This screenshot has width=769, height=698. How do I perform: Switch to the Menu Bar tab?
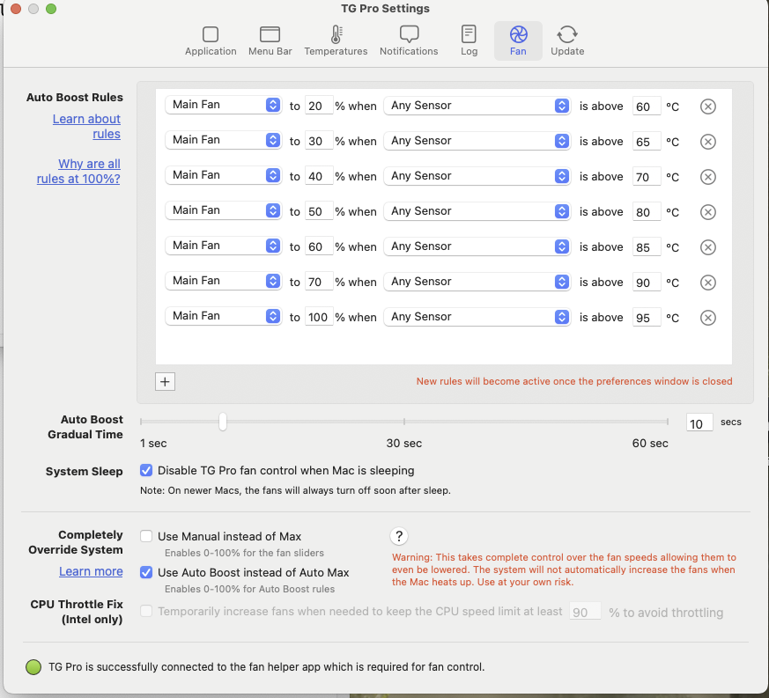click(270, 41)
